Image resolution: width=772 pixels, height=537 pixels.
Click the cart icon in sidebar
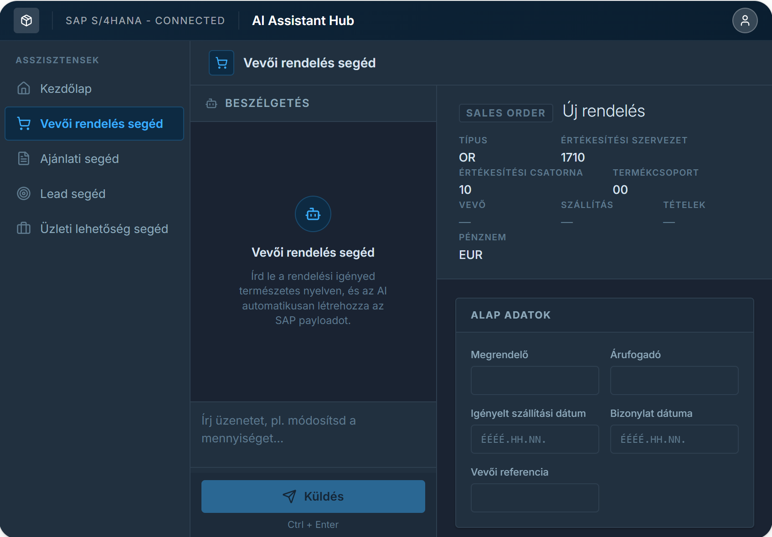(x=24, y=123)
